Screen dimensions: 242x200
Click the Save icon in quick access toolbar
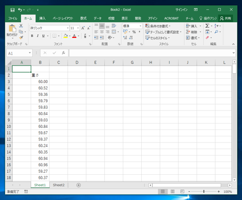click(13, 10)
